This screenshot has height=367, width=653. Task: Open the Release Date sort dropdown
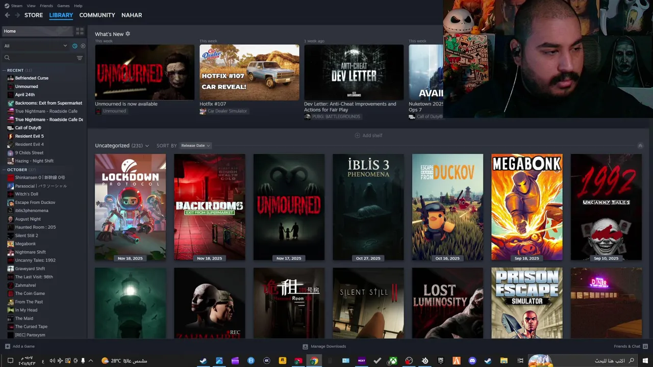pos(195,146)
